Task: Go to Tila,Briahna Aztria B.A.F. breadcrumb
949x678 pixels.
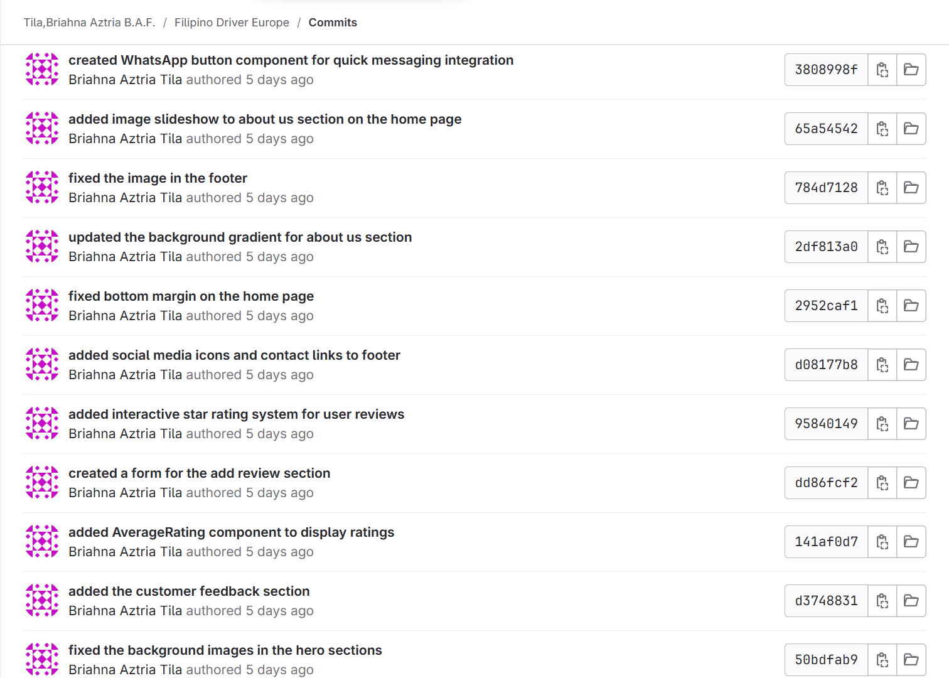Action: 89,23
